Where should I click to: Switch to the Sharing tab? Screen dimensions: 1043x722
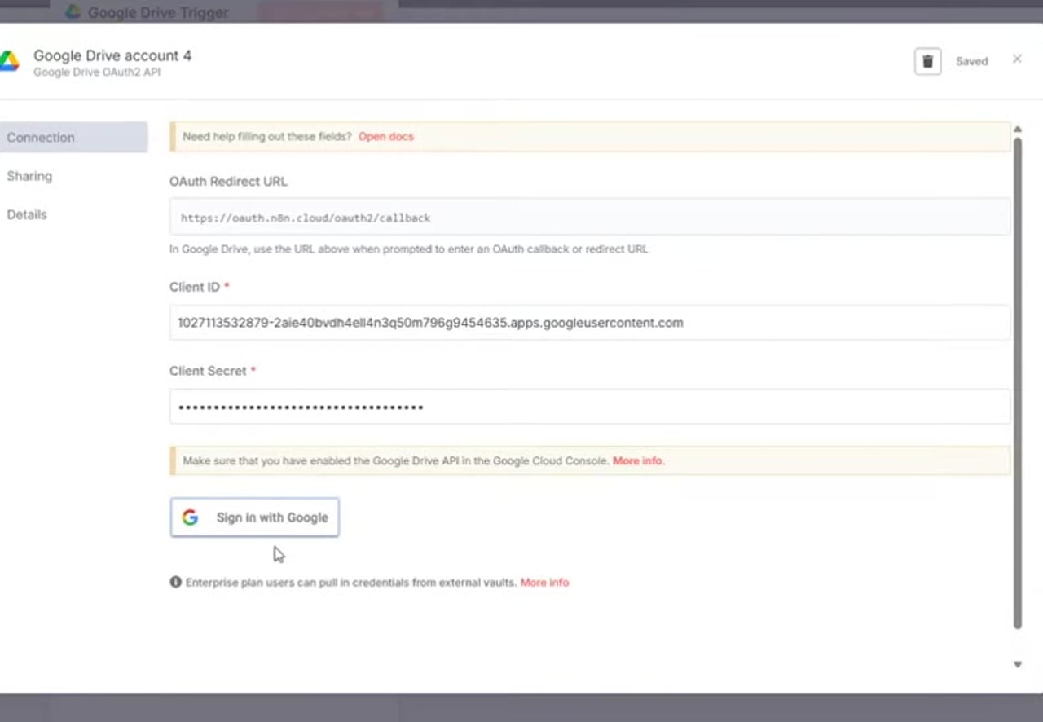tap(29, 176)
